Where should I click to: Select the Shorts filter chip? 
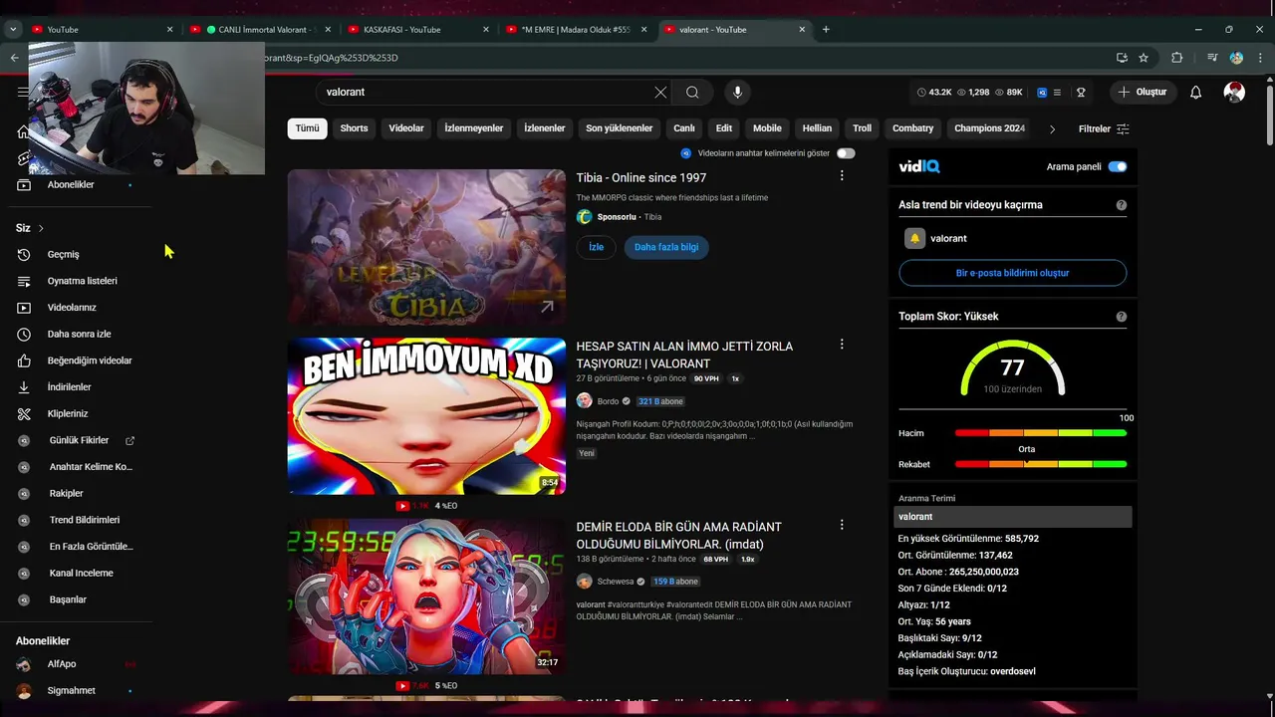pos(354,128)
